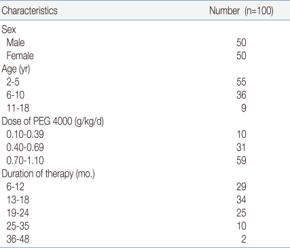Click the Male row label
Viewport: 290px width, 248px height.
click(16, 43)
